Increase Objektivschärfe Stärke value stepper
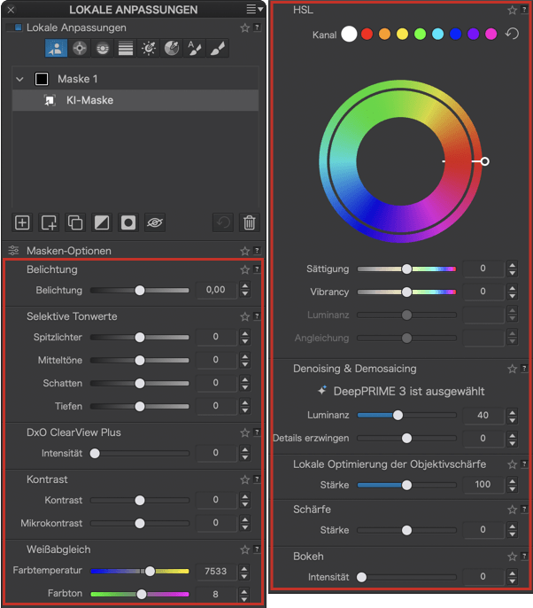The image size is (533, 608). [512, 481]
